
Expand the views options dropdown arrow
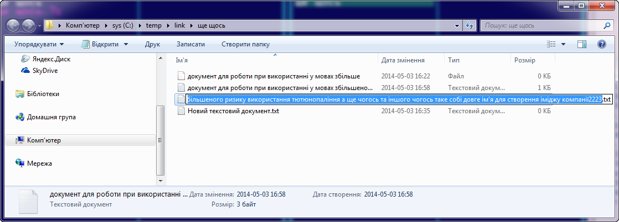click(564, 44)
